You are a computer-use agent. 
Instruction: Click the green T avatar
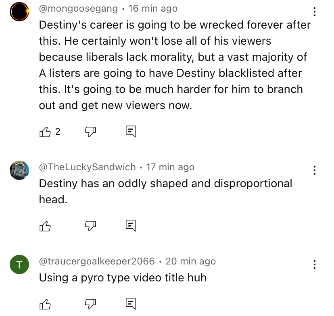coord(19,264)
